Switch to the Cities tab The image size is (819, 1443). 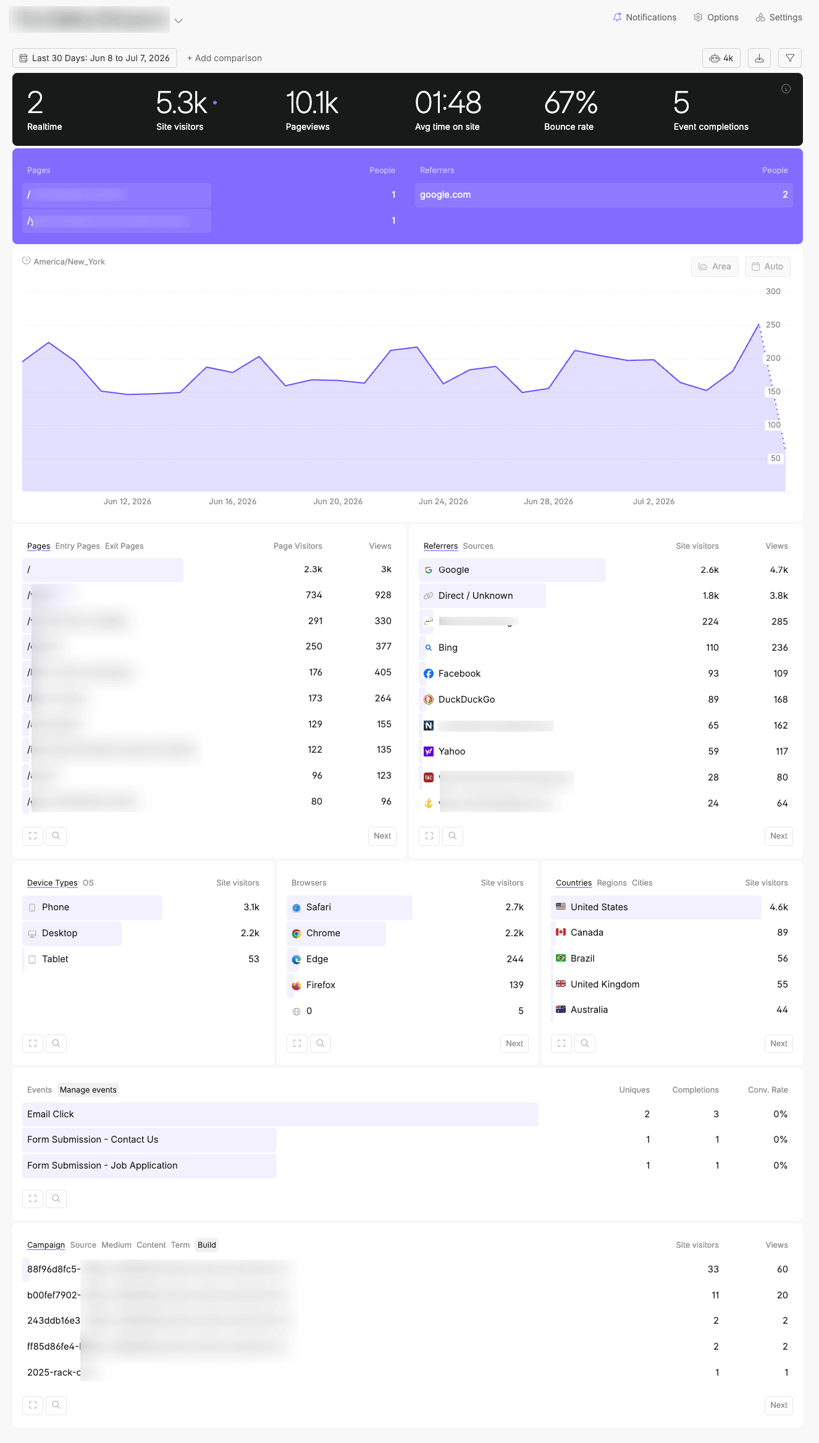click(x=642, y=882)
